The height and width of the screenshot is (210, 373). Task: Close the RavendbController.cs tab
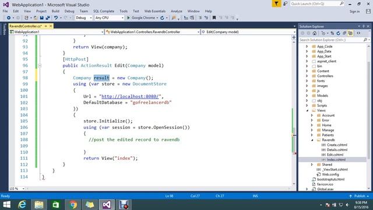point(51,26)
